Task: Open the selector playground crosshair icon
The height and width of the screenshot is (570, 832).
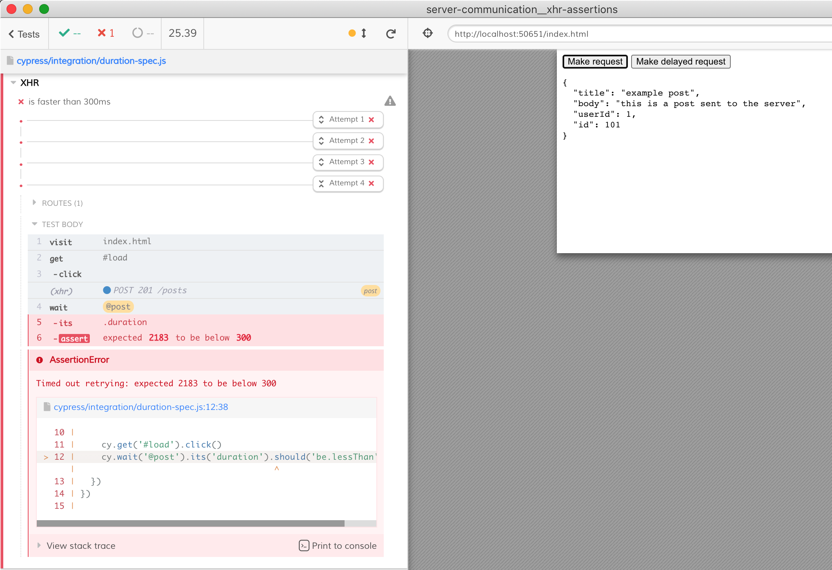Action: point(427,33)
